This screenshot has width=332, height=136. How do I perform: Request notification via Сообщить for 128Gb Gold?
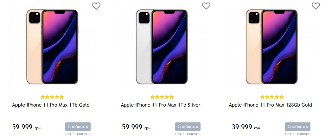298,127
